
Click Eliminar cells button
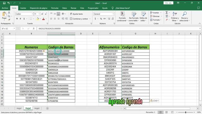tap(155, 16)
